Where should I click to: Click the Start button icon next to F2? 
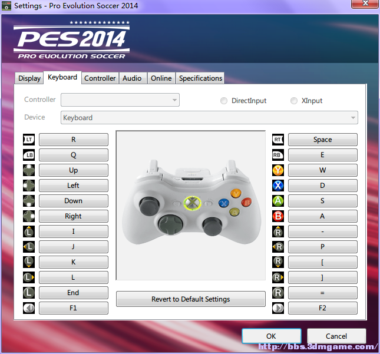pos(278,308)
